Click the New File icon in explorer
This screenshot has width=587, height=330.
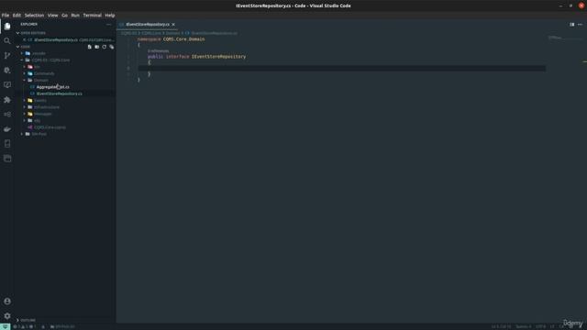(x=90, y=47)
